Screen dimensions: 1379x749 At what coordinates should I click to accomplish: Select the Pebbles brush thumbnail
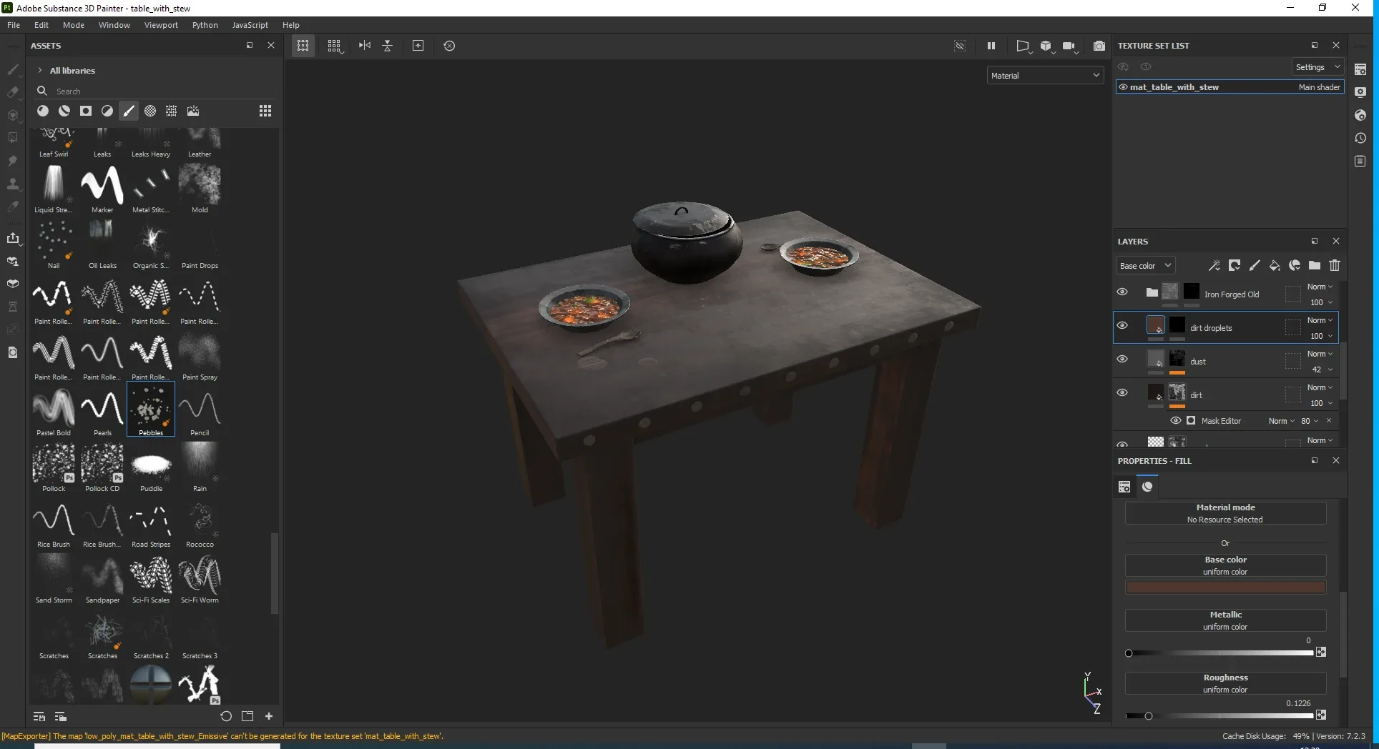click(151, 409)
